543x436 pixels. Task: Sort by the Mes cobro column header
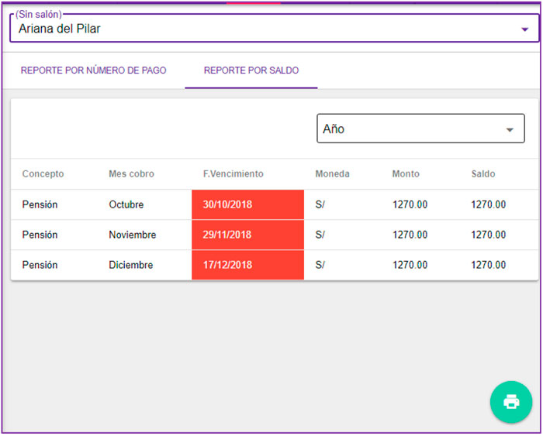[131, 174]
